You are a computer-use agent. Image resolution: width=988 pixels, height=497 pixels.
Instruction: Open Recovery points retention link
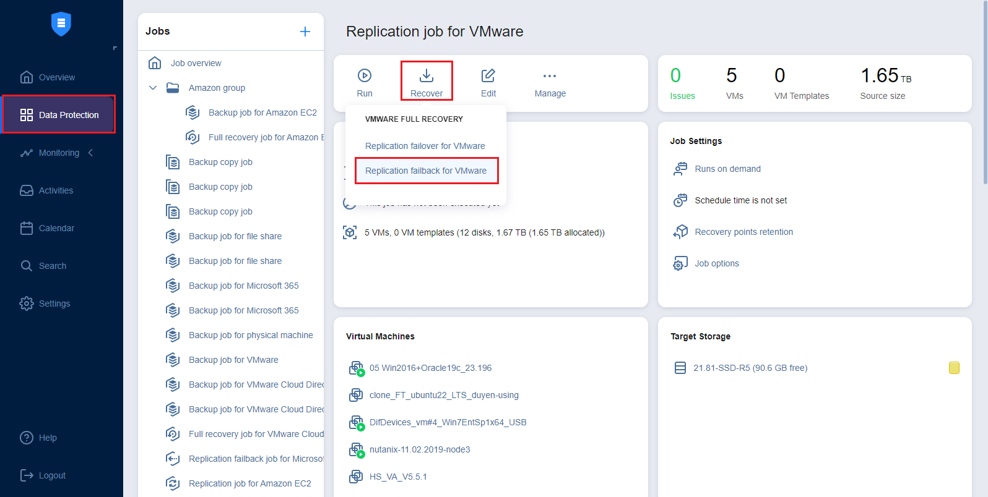[x=743, y=232]
